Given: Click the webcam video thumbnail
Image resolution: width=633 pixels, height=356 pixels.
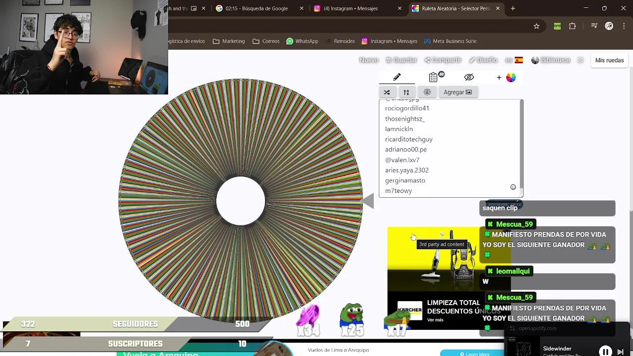Looking at the screenshot, I should click(84, 47).
